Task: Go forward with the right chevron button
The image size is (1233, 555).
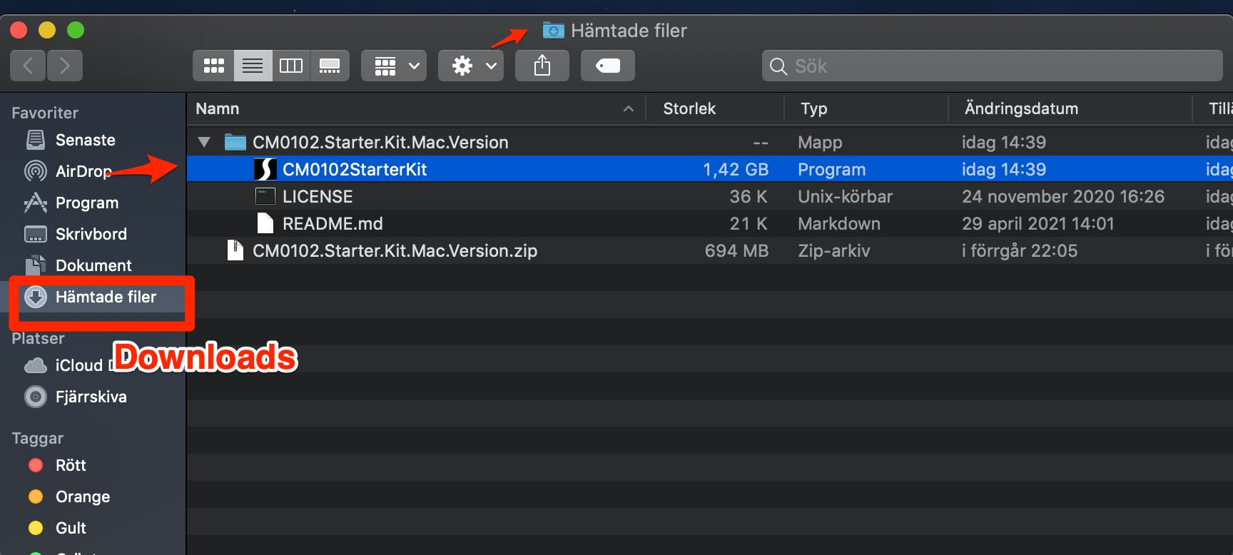Action: coord(65,66)
